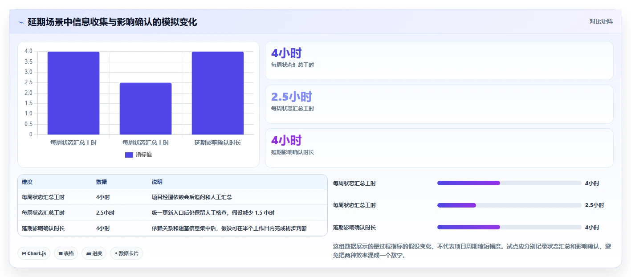The width and height of the screenshot is (631, 277).
Task: Click the 指标值 legend text
Action: tap(144, 155)
